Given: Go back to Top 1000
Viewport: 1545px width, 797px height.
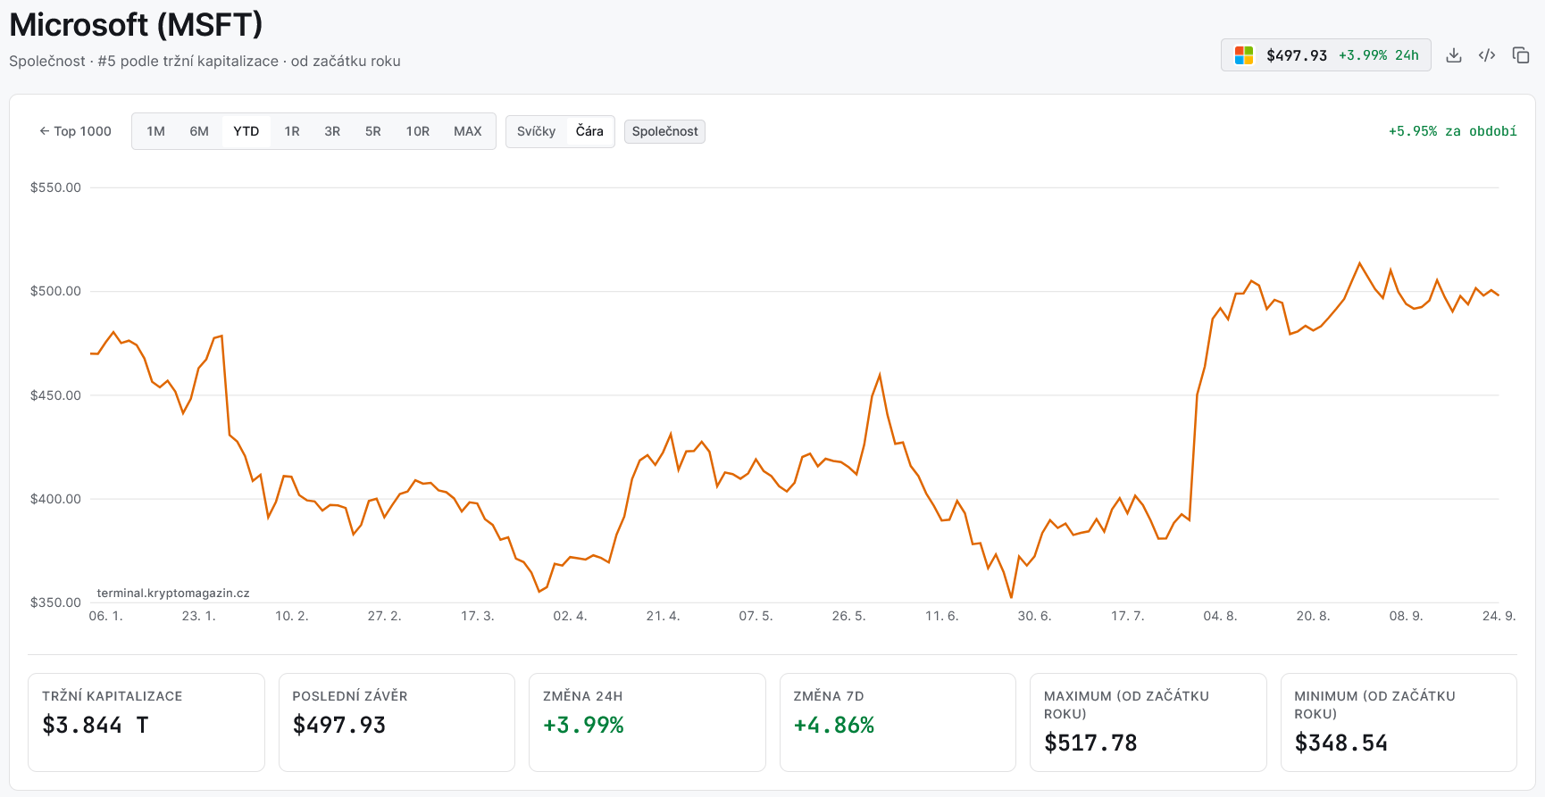Looking at the screenshot, I should 75,131.
